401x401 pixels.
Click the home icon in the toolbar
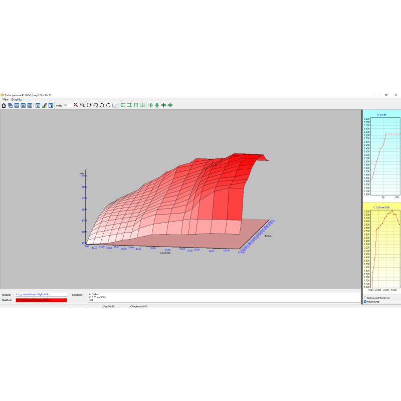4,105
